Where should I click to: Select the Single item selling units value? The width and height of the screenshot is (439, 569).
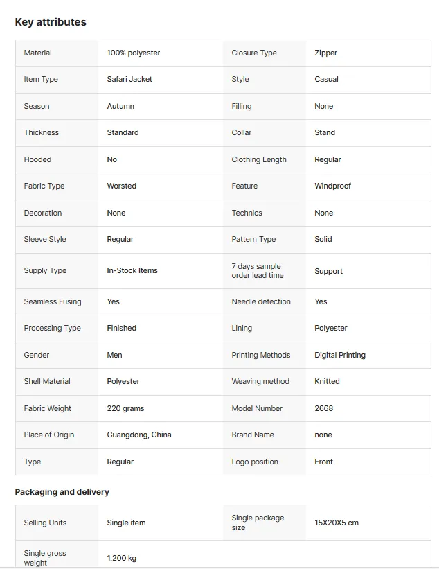[x=126, y=523]
